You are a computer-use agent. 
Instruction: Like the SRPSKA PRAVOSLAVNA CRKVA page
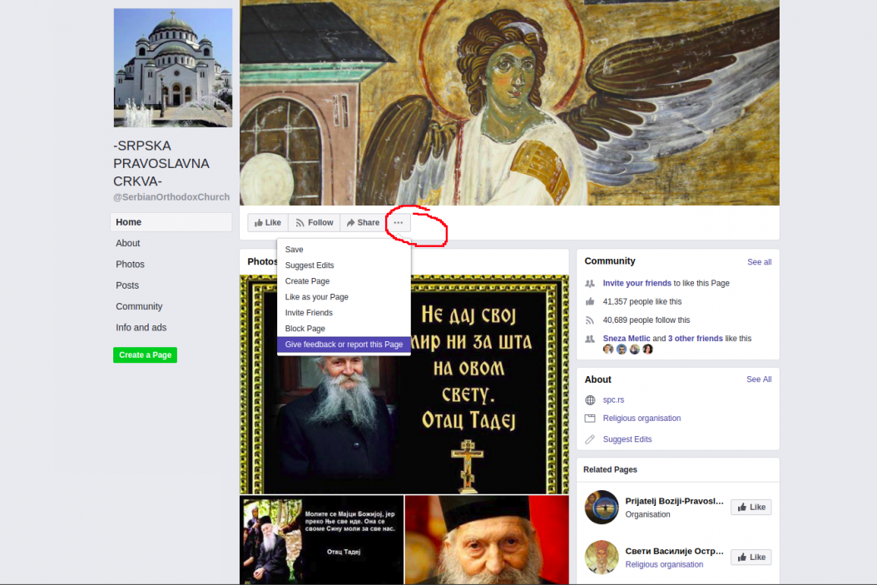[268, 222]
